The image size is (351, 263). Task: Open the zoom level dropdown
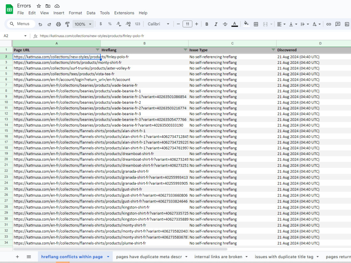pos(83,24)
